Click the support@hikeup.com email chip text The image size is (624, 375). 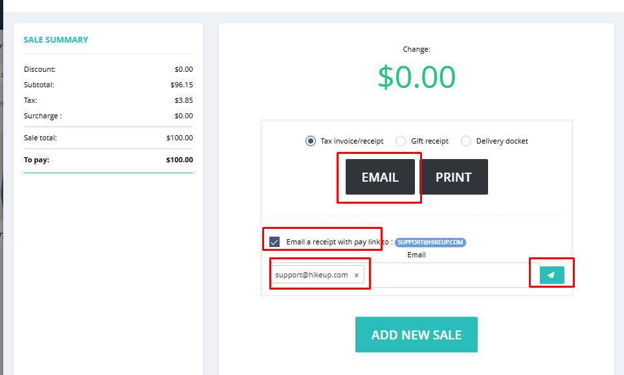click(x=311, y=275)
